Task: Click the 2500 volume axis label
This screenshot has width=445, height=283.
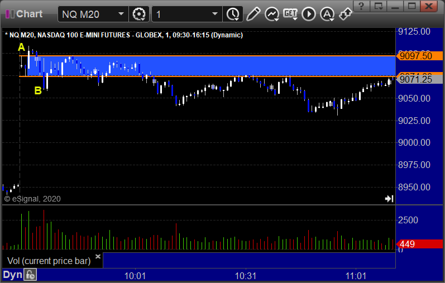Action: [408, 220]
